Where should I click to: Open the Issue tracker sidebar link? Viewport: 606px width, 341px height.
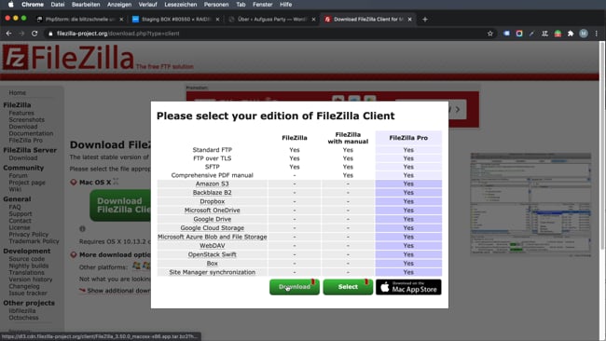pos(28,293)
